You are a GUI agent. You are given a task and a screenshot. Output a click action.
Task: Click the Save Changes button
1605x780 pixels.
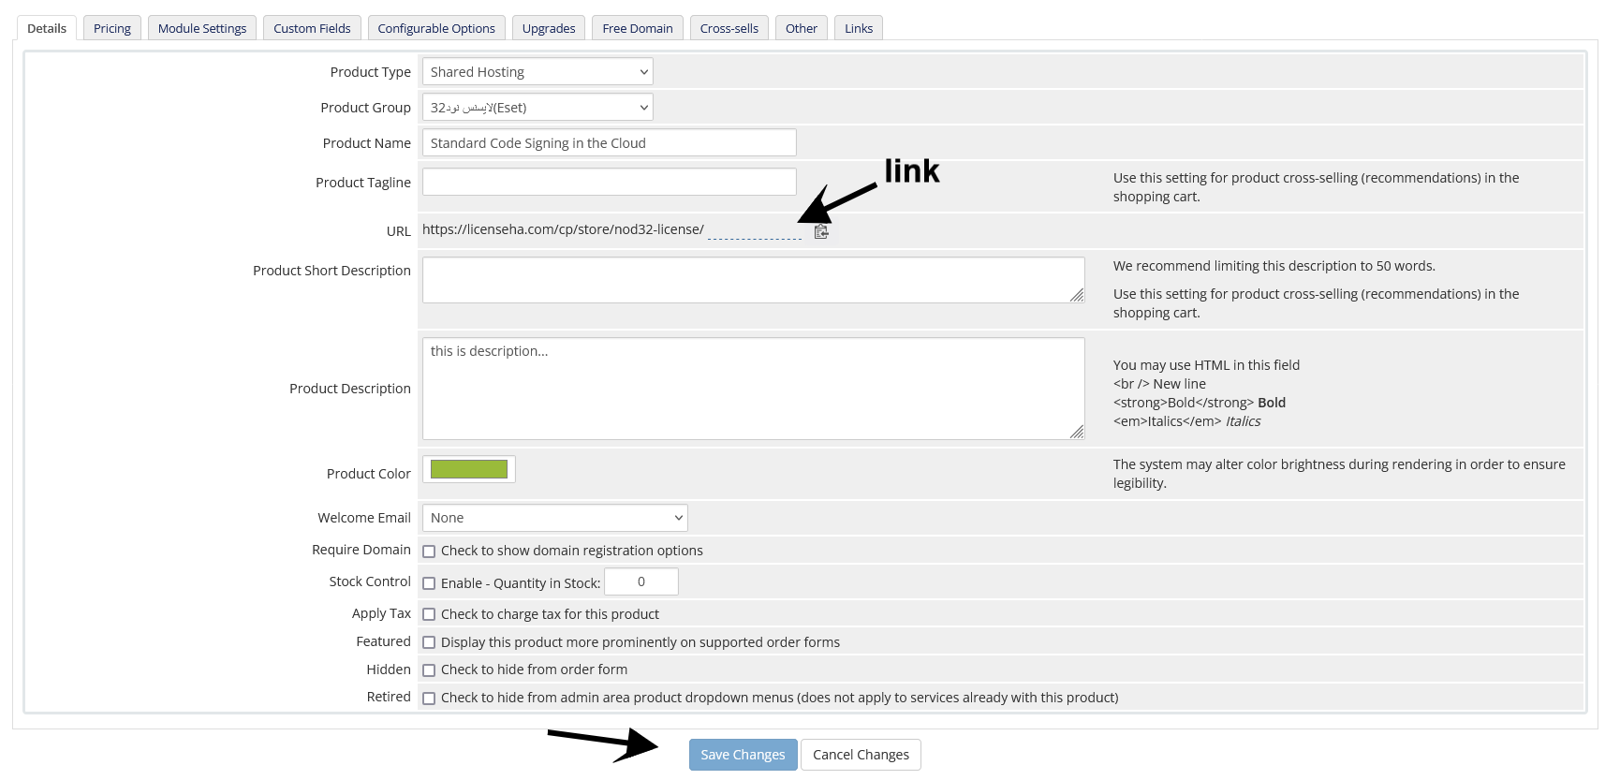click(x=744, y=755)
